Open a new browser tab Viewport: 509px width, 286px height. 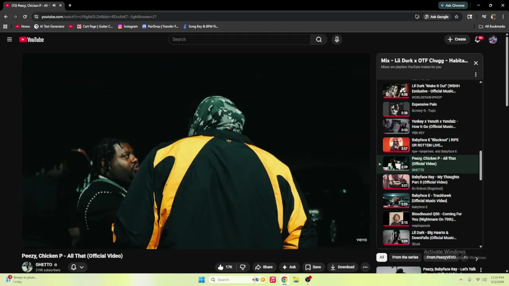click(70, 6)
